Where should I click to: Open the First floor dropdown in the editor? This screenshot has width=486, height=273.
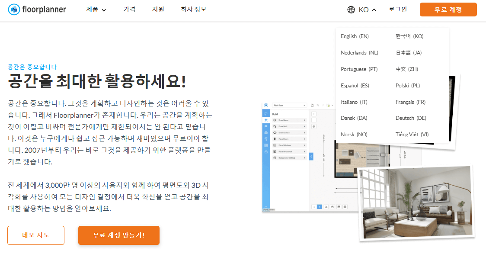[x=289, y=105]
